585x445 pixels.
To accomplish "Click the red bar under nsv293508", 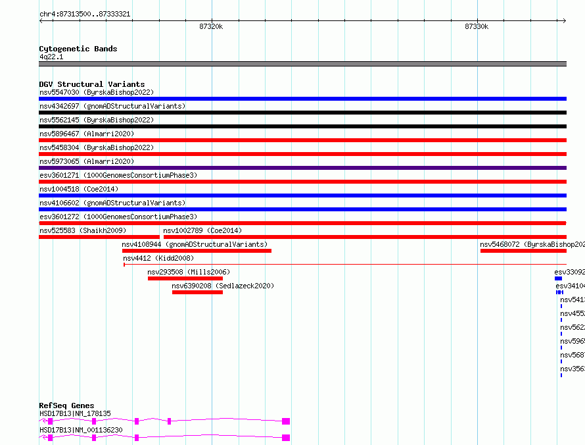I will 185,278.
